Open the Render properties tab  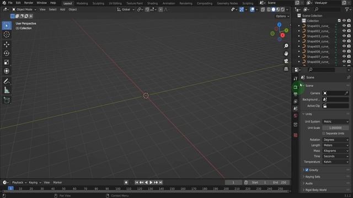click(296, 87)
